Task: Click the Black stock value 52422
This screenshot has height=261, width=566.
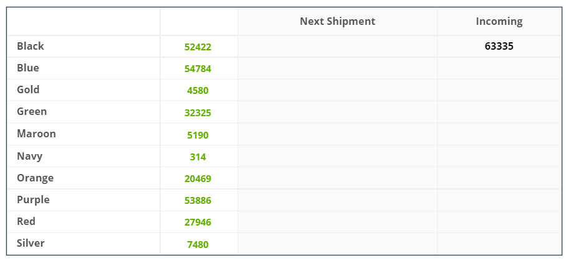Action: [x=198, y=47]
